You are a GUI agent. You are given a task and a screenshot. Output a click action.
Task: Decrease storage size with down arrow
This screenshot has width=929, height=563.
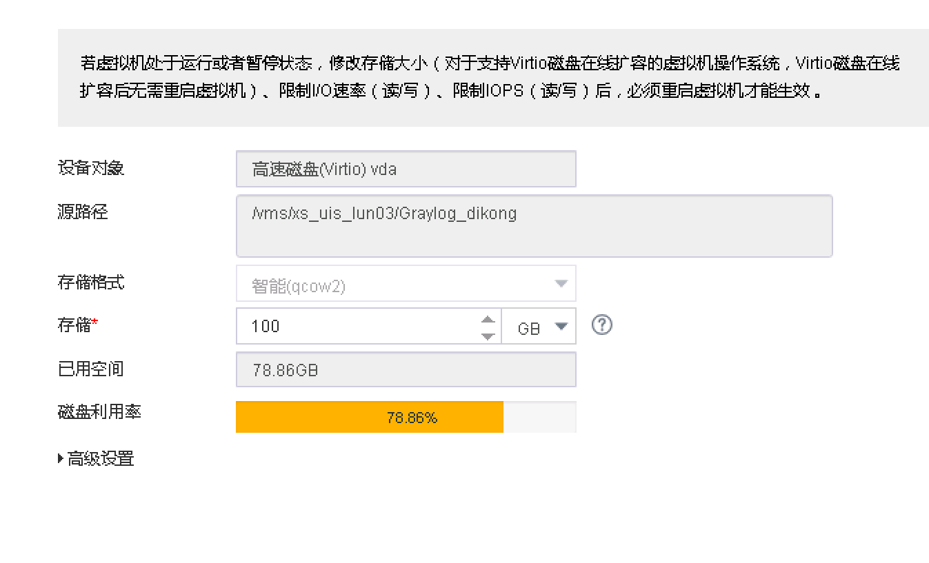[x=488, y=336]
